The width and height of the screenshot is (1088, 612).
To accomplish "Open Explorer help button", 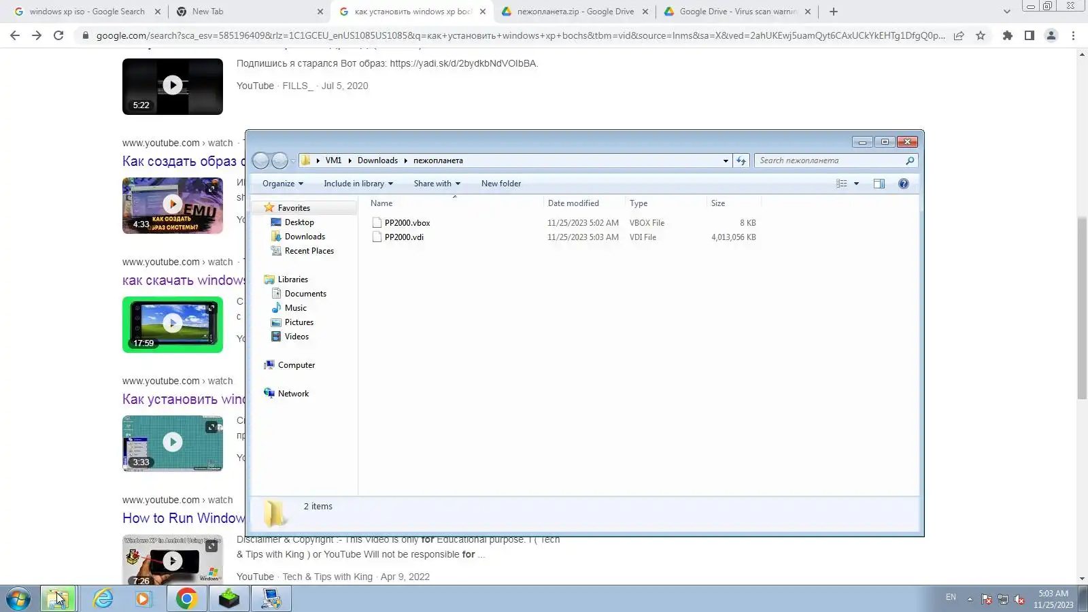I will tap(904, 184).
